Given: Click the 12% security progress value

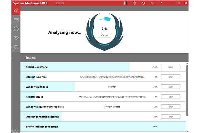Looking at the screenshot, I should tap(155, 107).
